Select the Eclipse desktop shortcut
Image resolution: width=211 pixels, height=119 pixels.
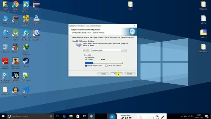(36, 6)
